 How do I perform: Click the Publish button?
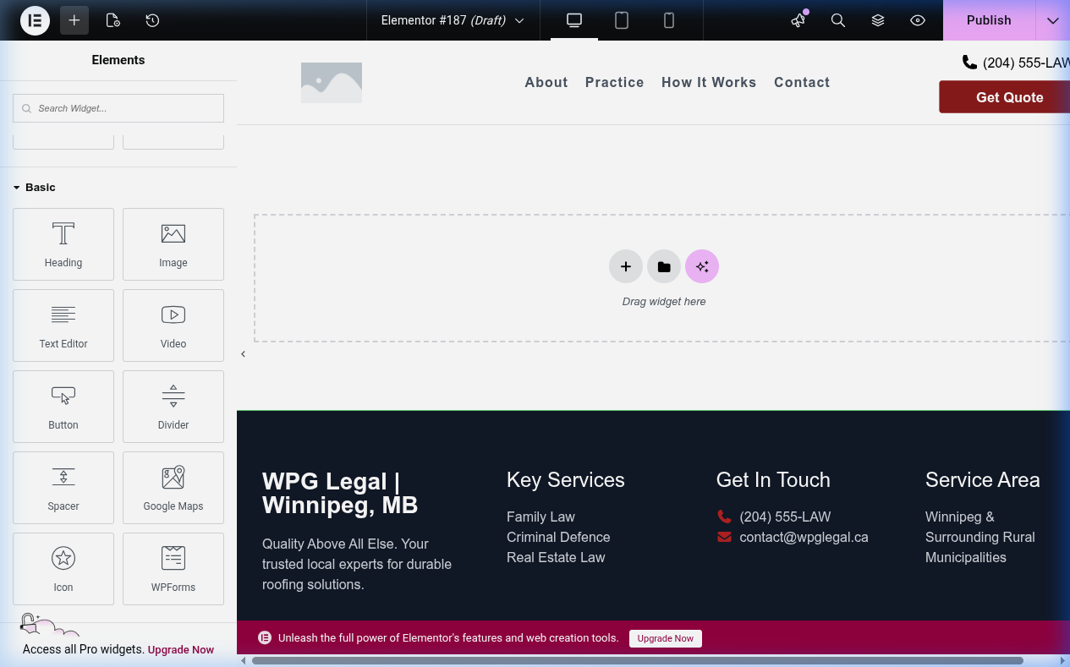pyautogui.click(x=989, y=20)
